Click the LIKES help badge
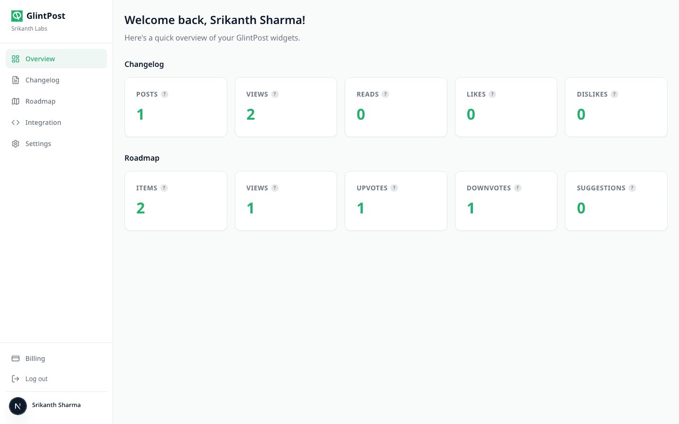This screenshot has width=679, height=424. pos(492,94)
